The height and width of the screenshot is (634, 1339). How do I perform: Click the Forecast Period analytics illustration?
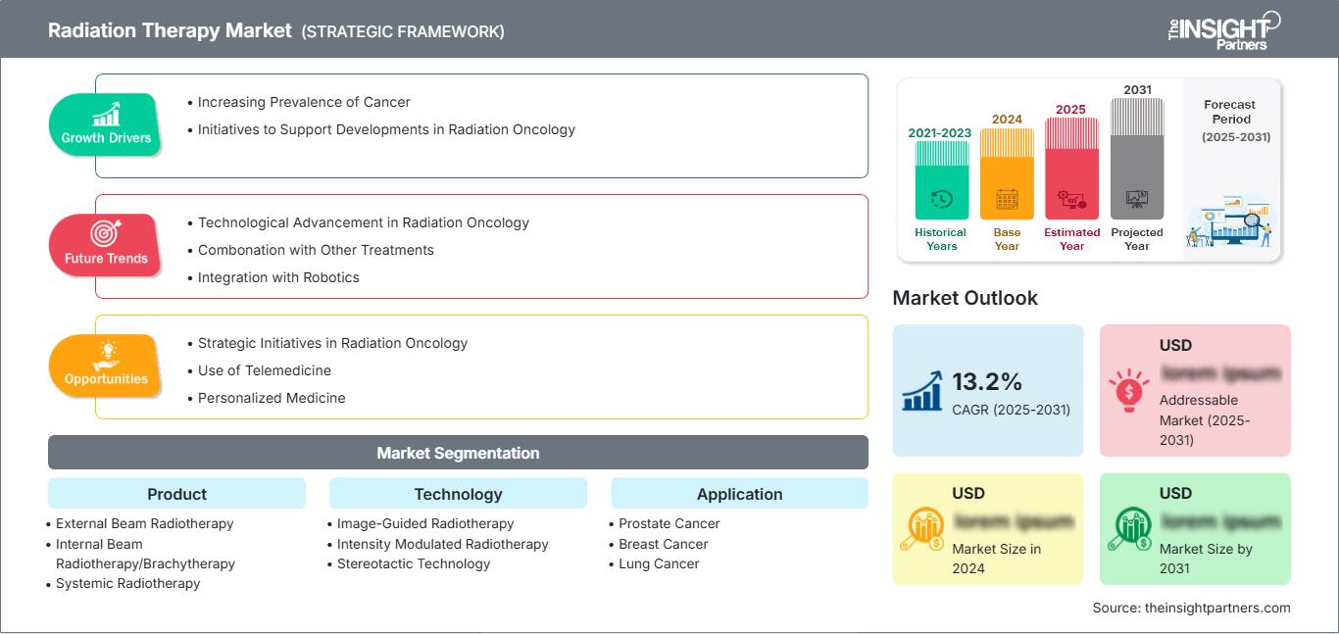[1231, 223]
